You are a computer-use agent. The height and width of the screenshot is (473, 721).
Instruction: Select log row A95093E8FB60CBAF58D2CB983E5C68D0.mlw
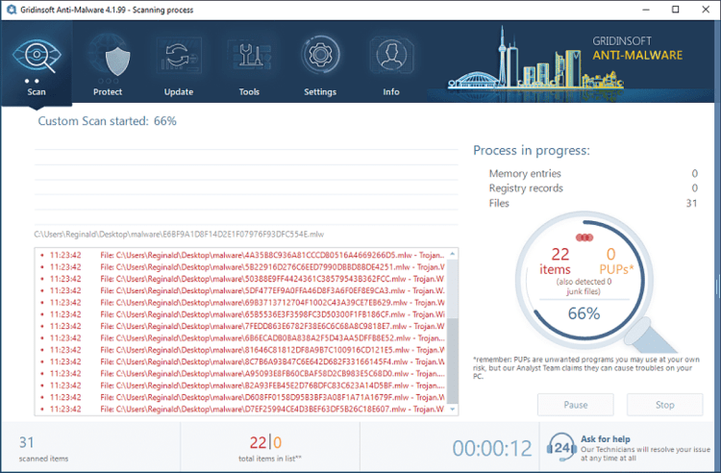click(x=242, y=373)
